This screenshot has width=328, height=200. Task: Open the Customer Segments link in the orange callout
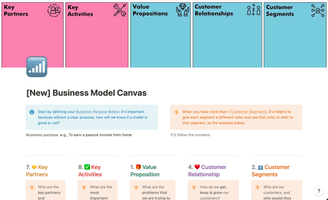pyautogui.click(x=249, y=112)
